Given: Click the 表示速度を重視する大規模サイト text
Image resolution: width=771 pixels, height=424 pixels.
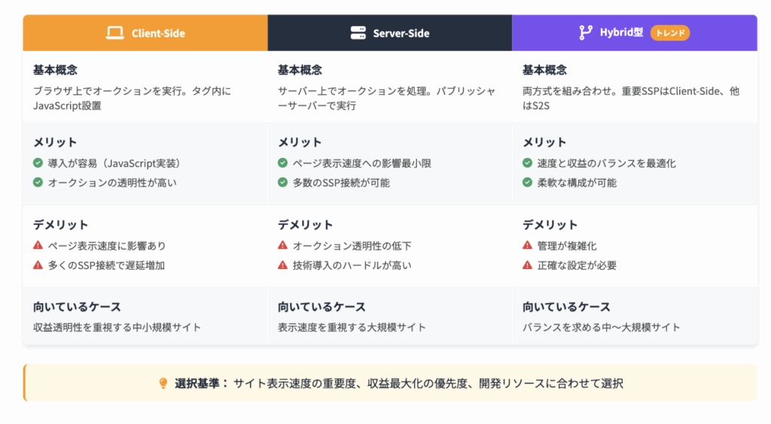Looking at the screenshot, I should coord(352,327).
